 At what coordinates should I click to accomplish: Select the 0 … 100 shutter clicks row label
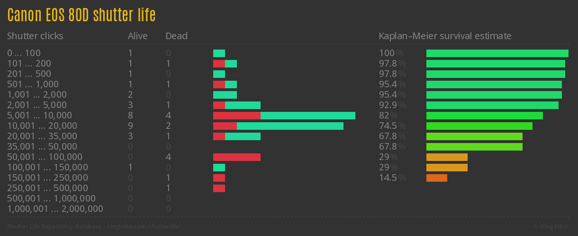point(24,53)
